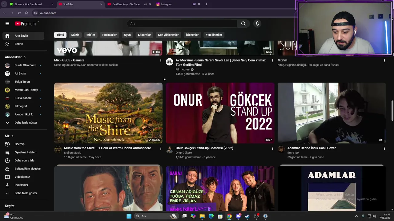Open Tolga Turan subscription channel

click(23, 82)
